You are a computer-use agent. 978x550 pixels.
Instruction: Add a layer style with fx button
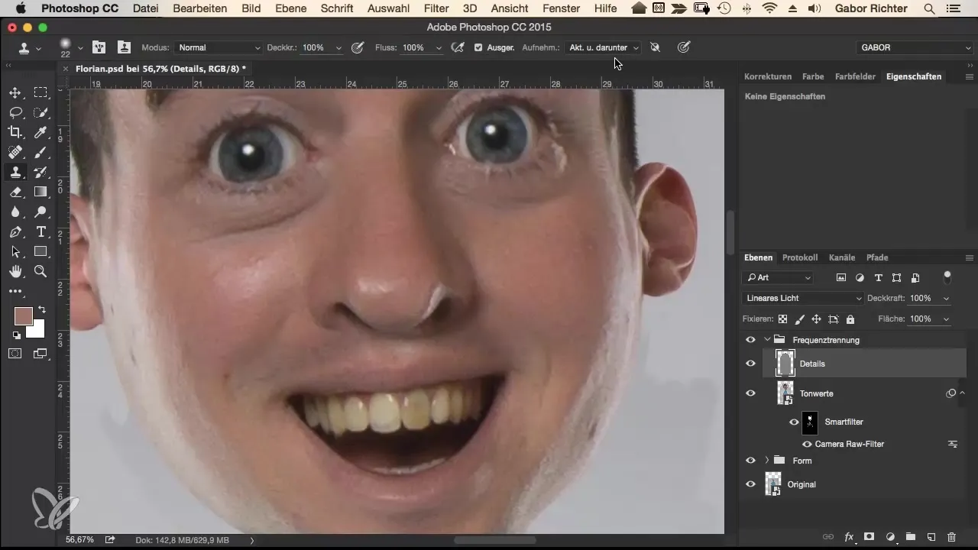(849, 537)
